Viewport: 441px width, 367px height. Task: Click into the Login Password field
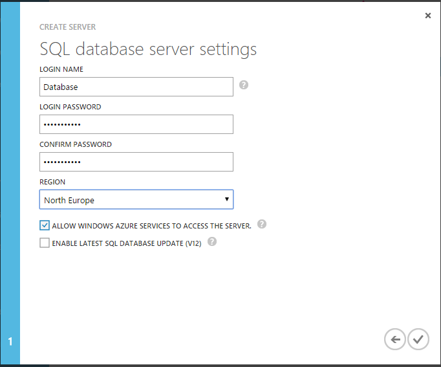pyautogui.click(x=136, y=124)
